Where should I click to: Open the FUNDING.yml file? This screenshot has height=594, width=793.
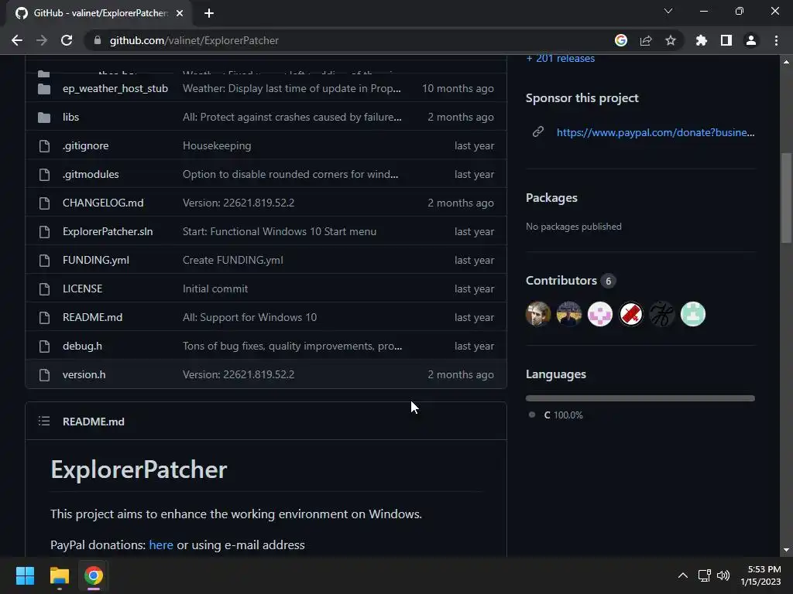96,260
